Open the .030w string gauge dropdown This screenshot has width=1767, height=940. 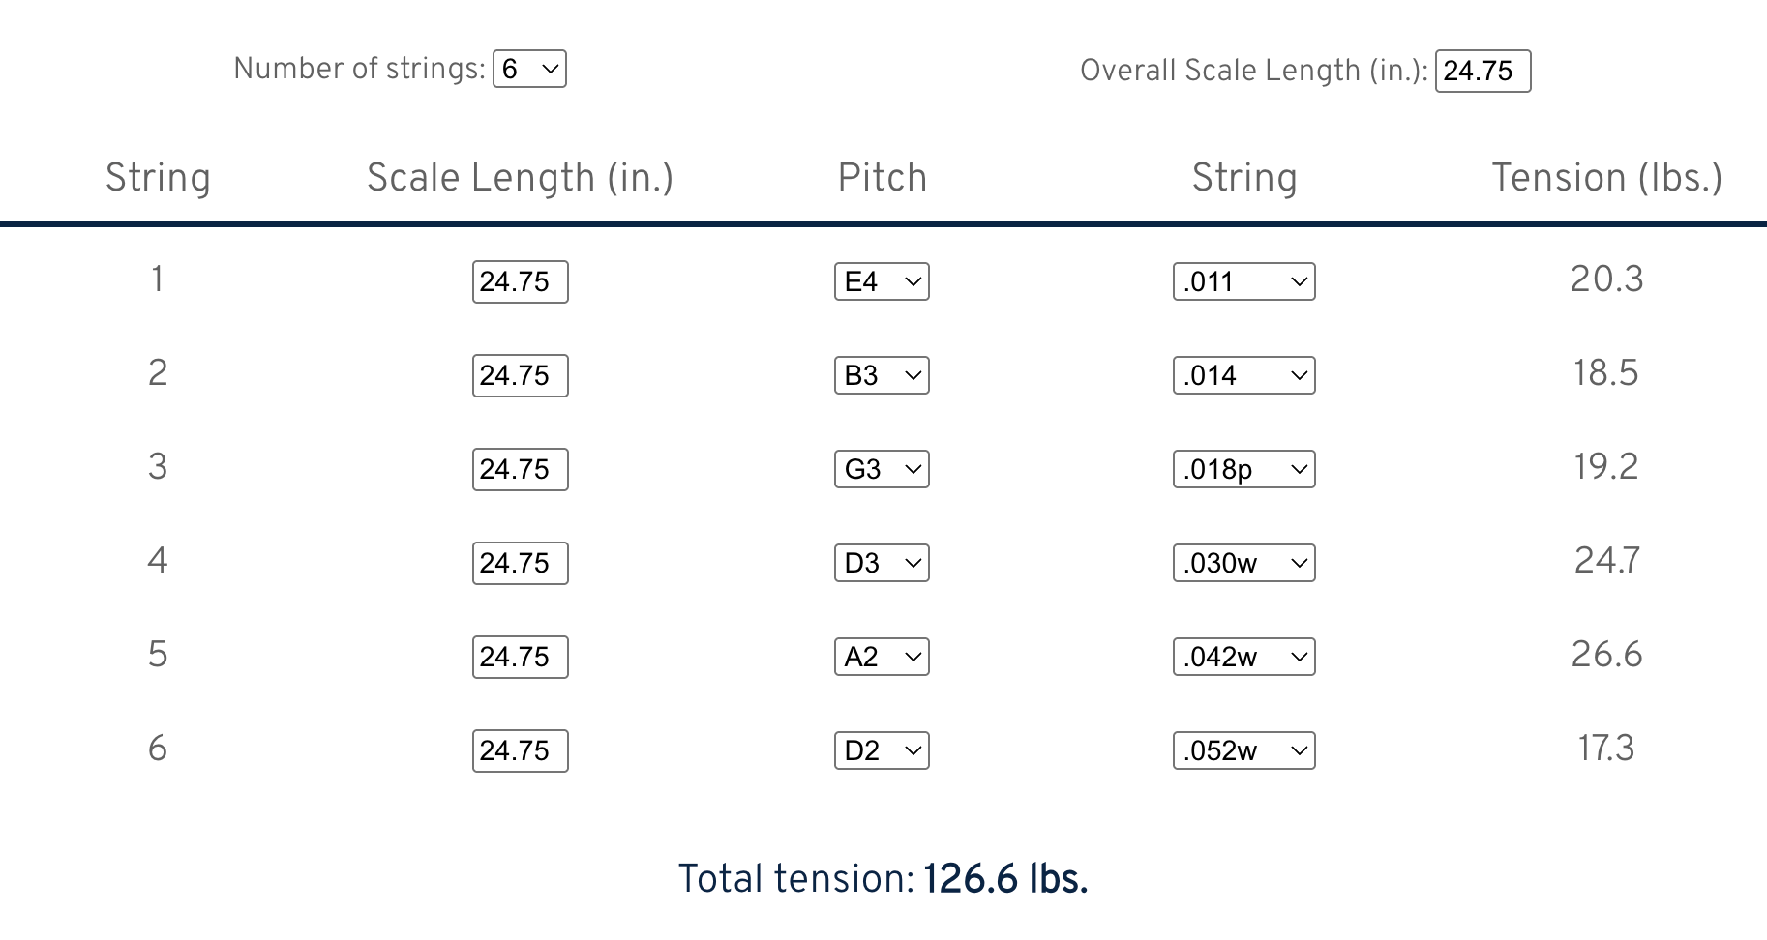tap(1243, 564)
